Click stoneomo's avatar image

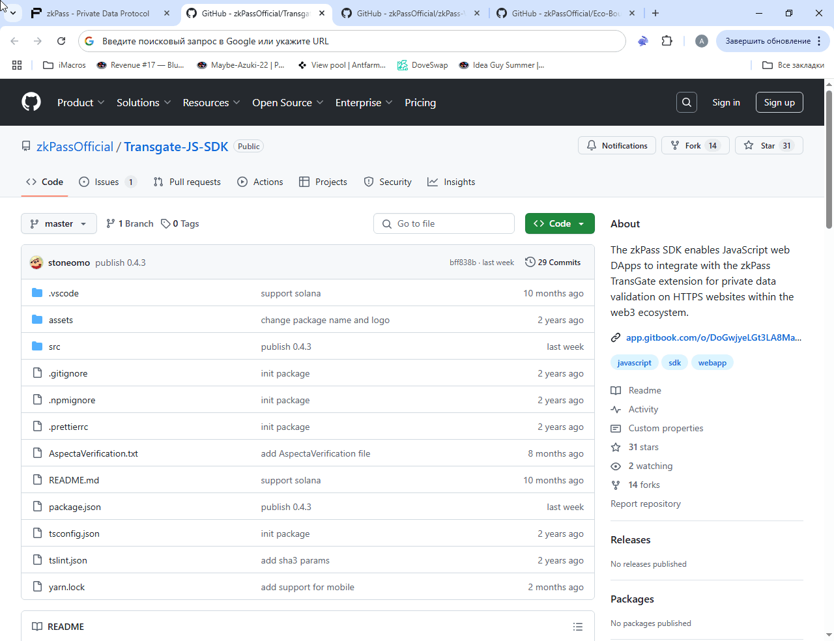point(36,263)
